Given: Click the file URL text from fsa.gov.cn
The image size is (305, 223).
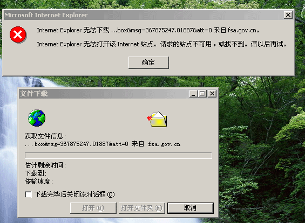Looking at the screenshot, I should point(103,144).
